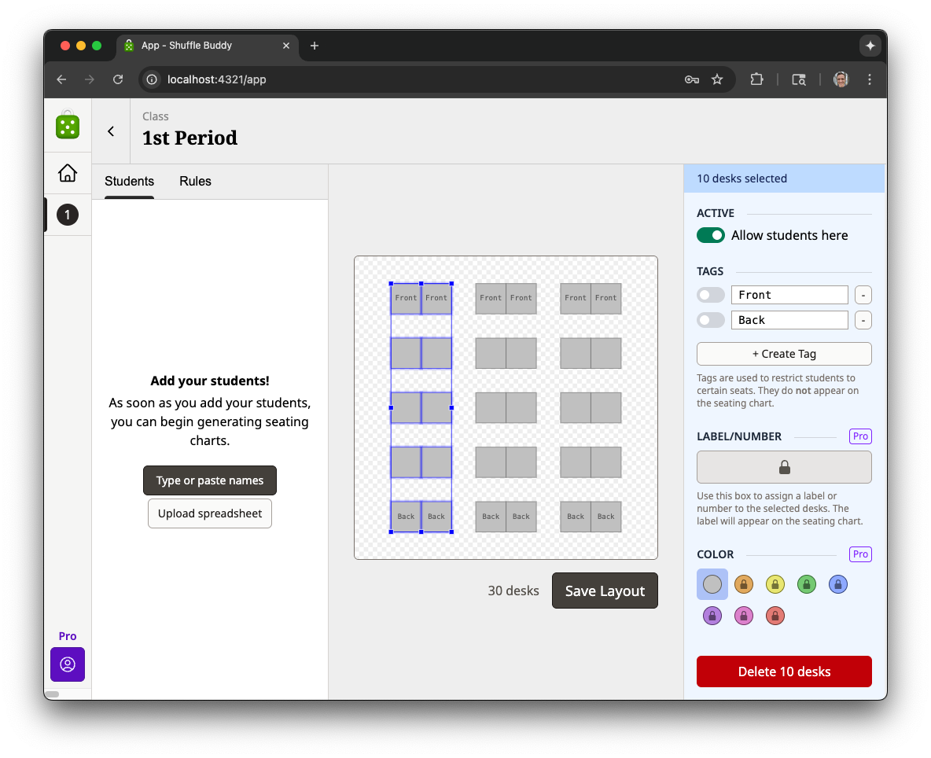Viewport: 931px width, 758px height.
Task: Click the 10 desks selected banner
Action: [x=784, y=178]
